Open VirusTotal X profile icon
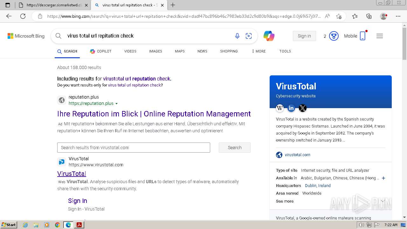The image size is (407, 229). click(303, 108)
